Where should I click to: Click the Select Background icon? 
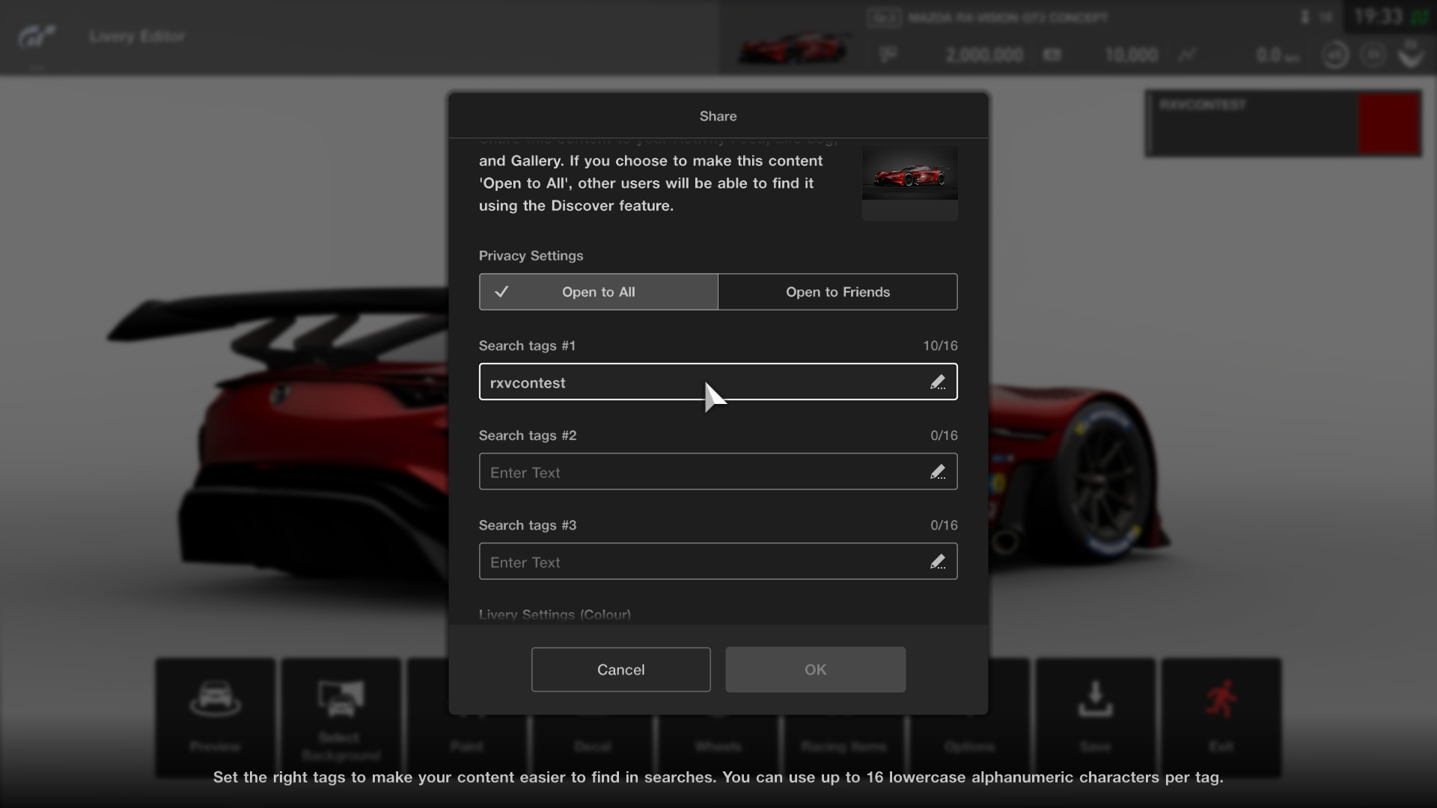(341, 699)
